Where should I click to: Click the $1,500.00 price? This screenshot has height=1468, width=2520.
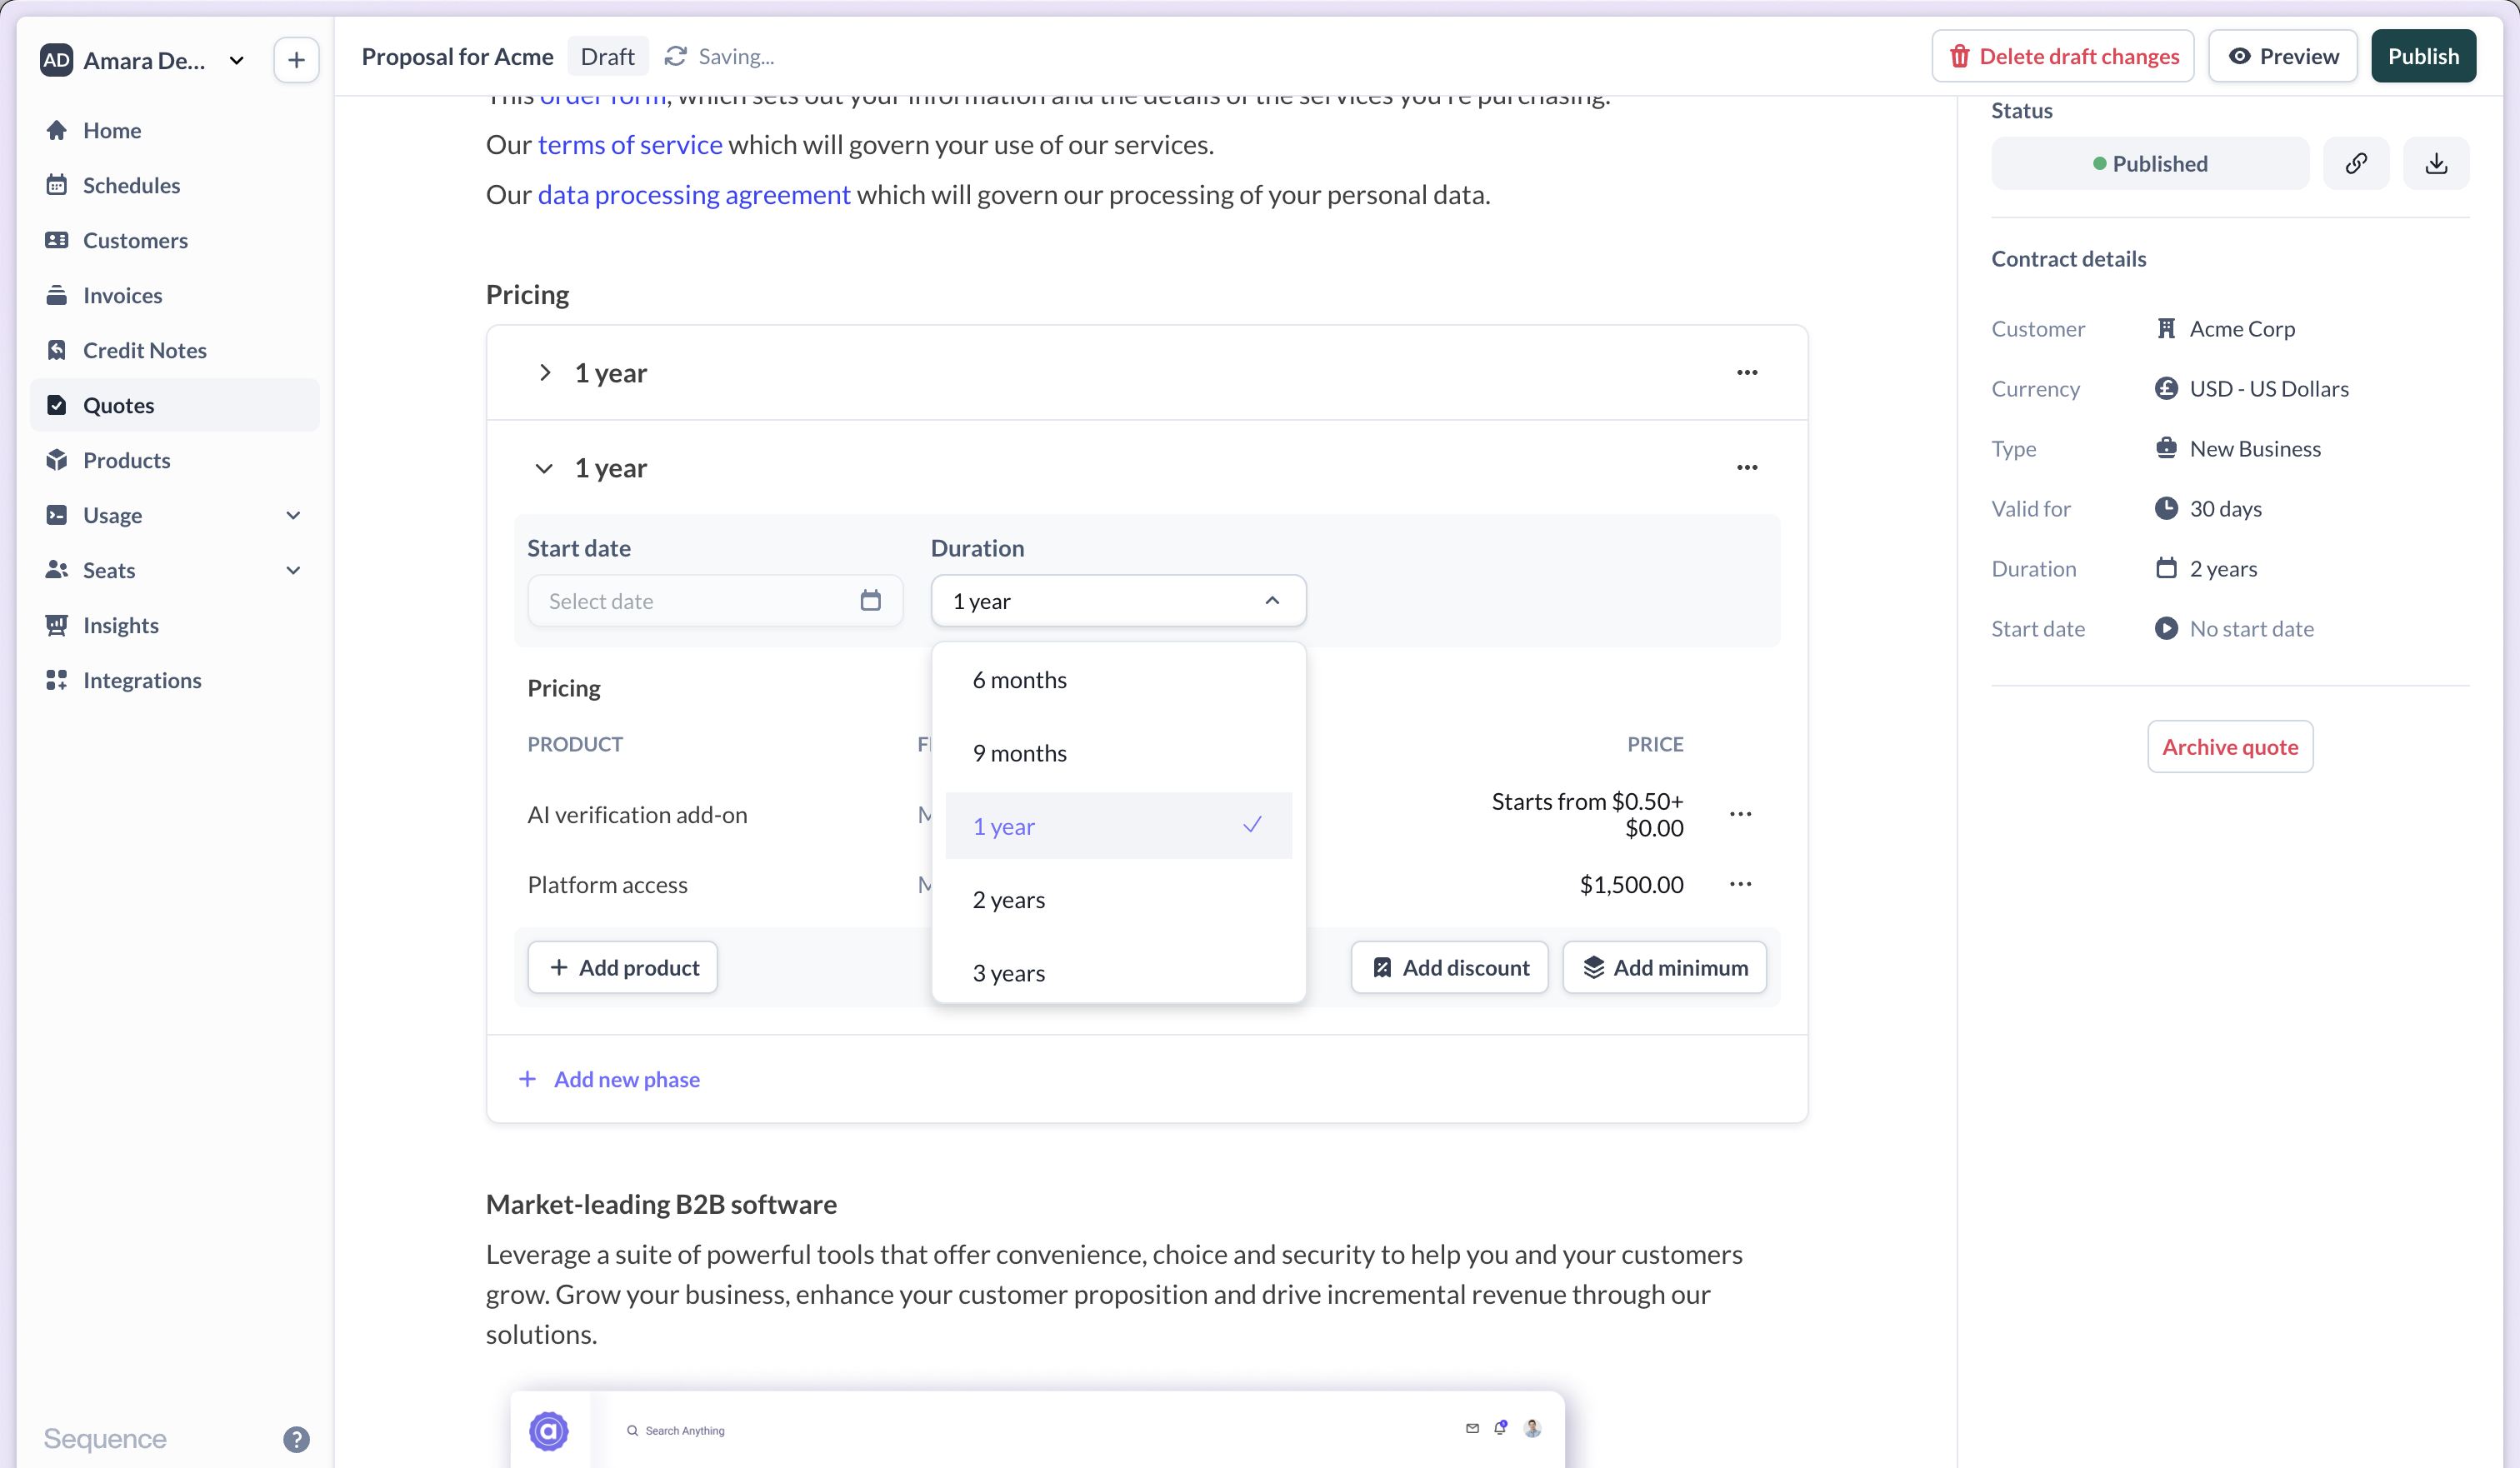pyautogui.click(x=1631, y=884)
